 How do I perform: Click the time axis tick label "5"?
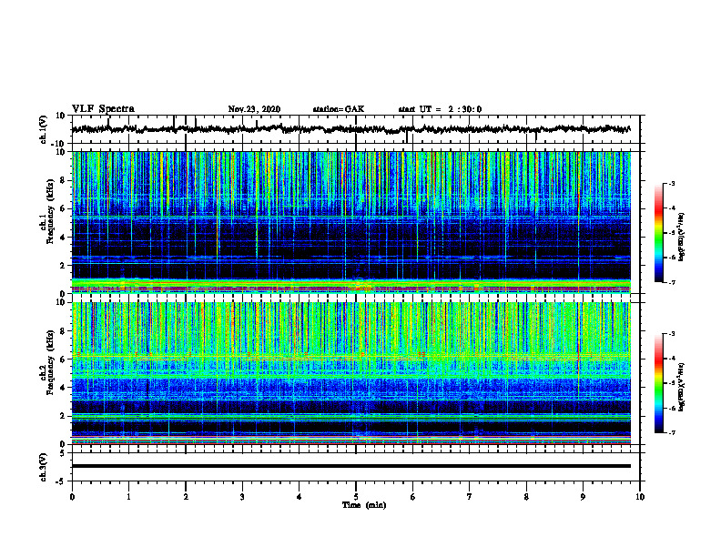pos(356,497)
